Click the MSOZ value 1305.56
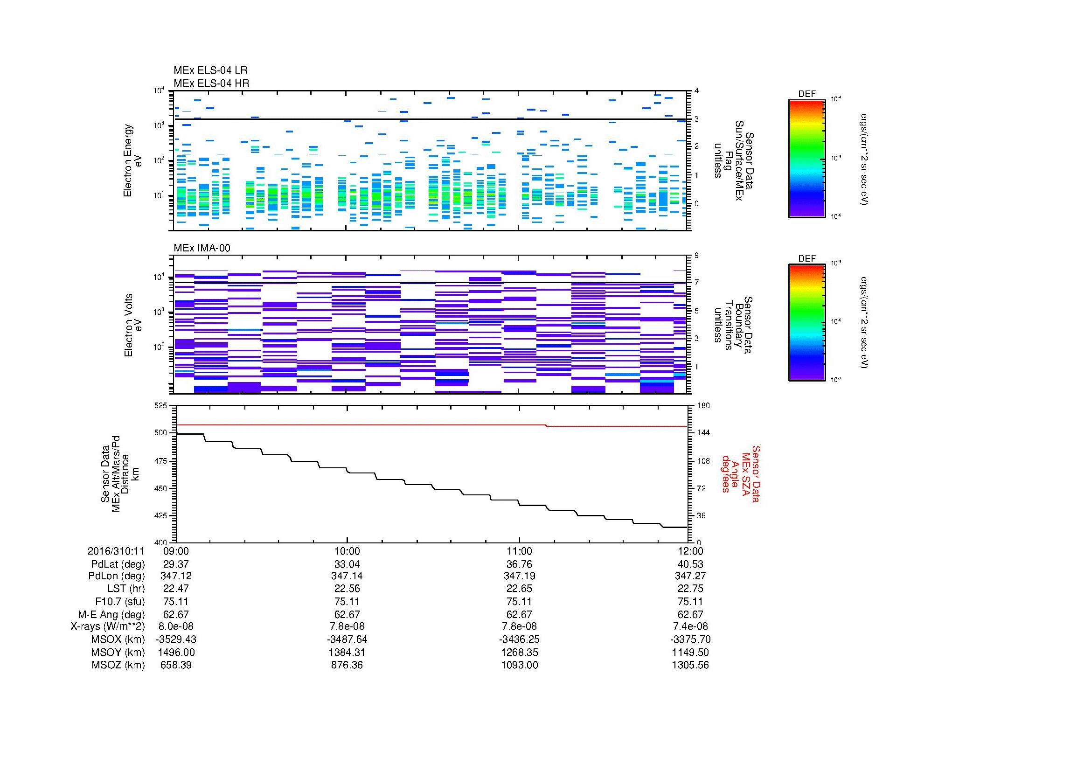 tap(690, 665)
